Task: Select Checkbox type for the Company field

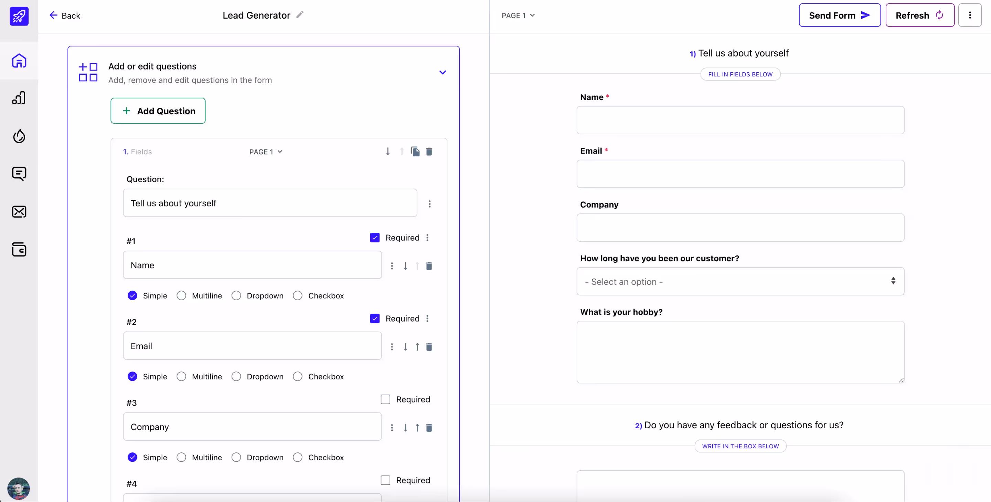Action: (x=297, y=457)
